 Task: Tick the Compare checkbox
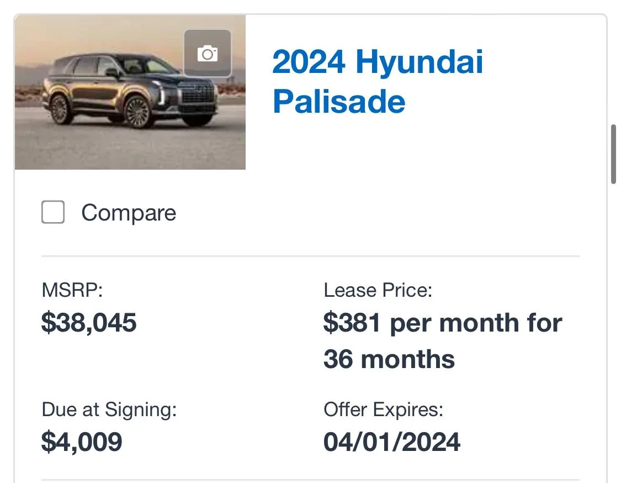53,212
